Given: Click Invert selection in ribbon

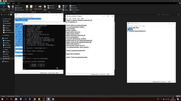Looking at the screenshot, I should pos(74,10).
